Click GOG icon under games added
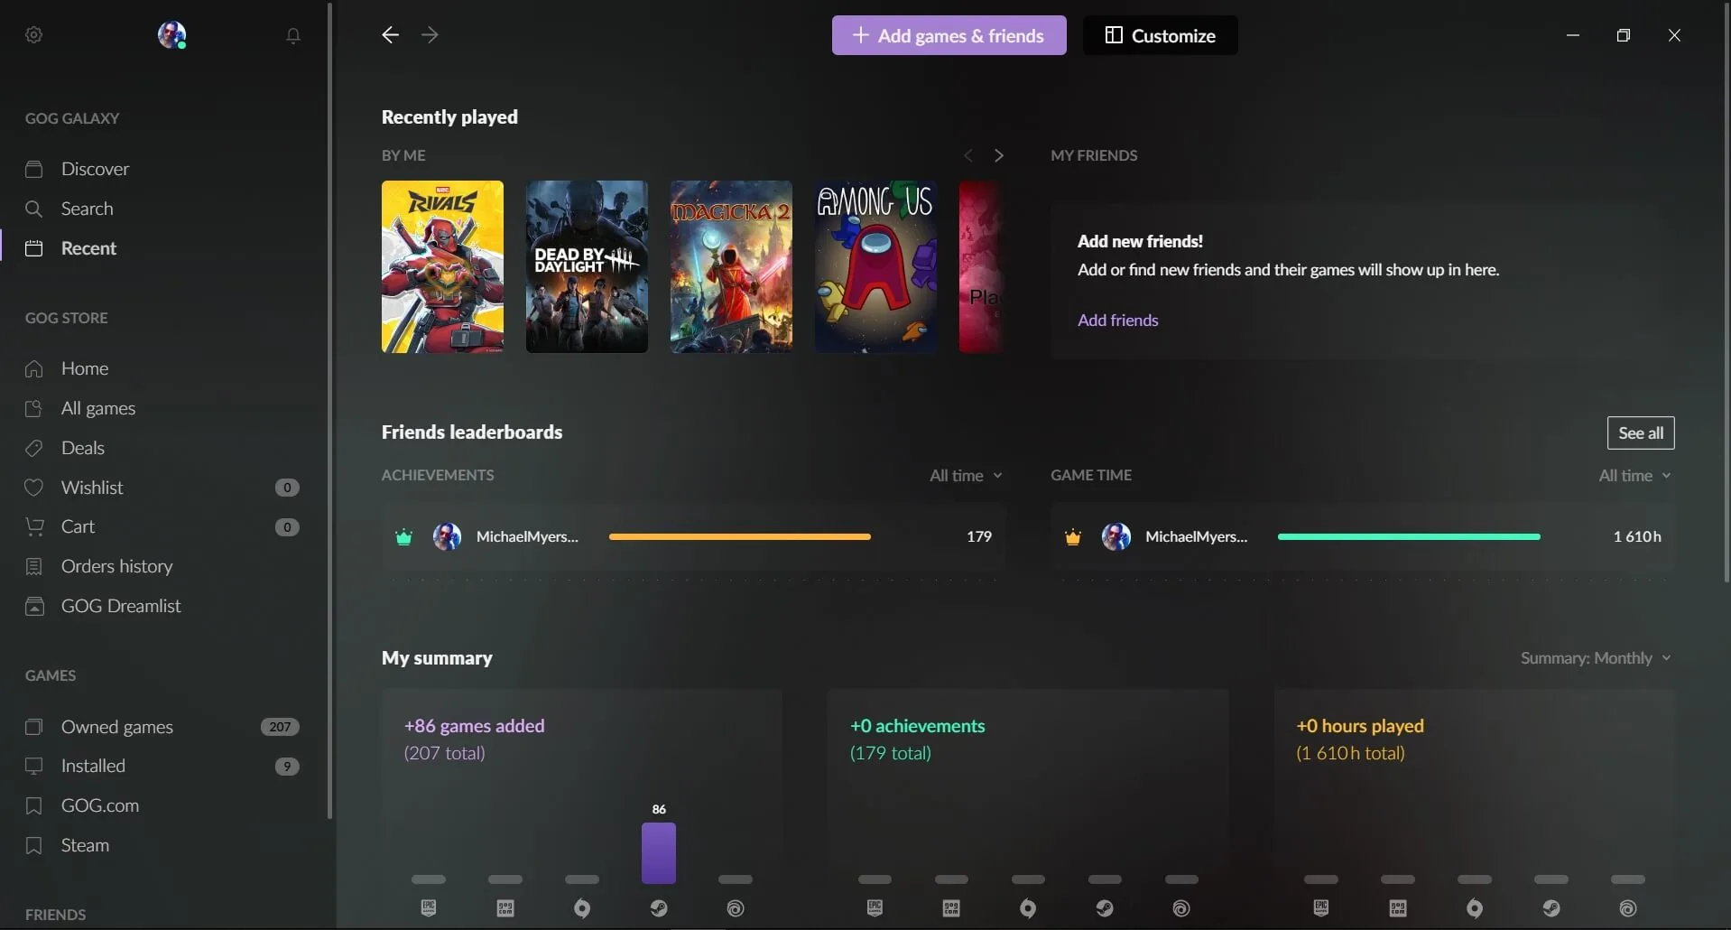Image resolution: width=1731 pixels, height=930 pixels. click(x=505, y=908)
